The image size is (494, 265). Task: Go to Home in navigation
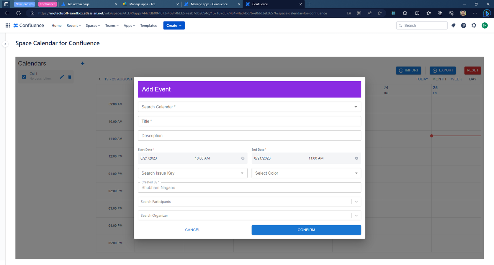[x=56, y=26]
